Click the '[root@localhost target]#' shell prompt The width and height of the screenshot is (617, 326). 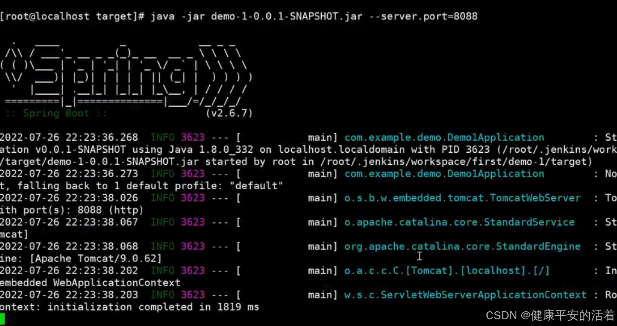point(72,17)
